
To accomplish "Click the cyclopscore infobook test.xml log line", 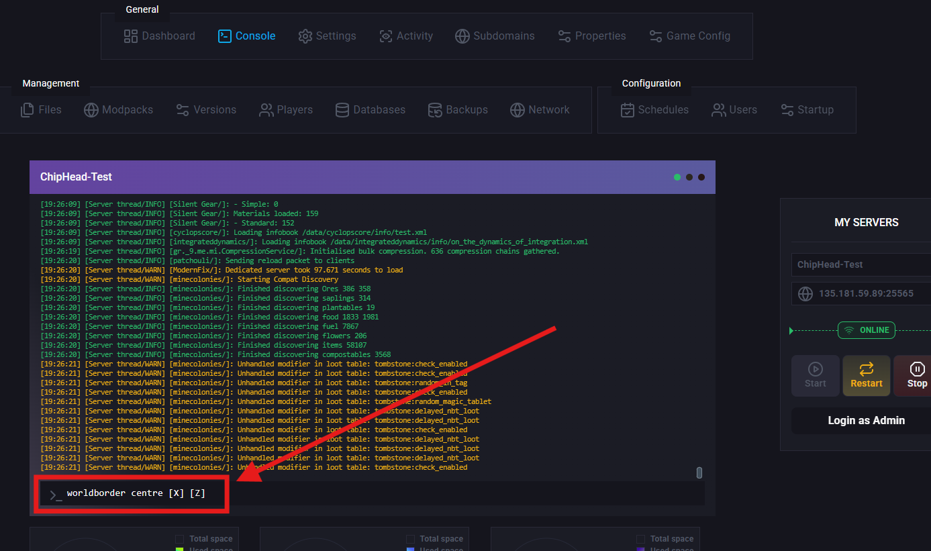I will point(234,232).
